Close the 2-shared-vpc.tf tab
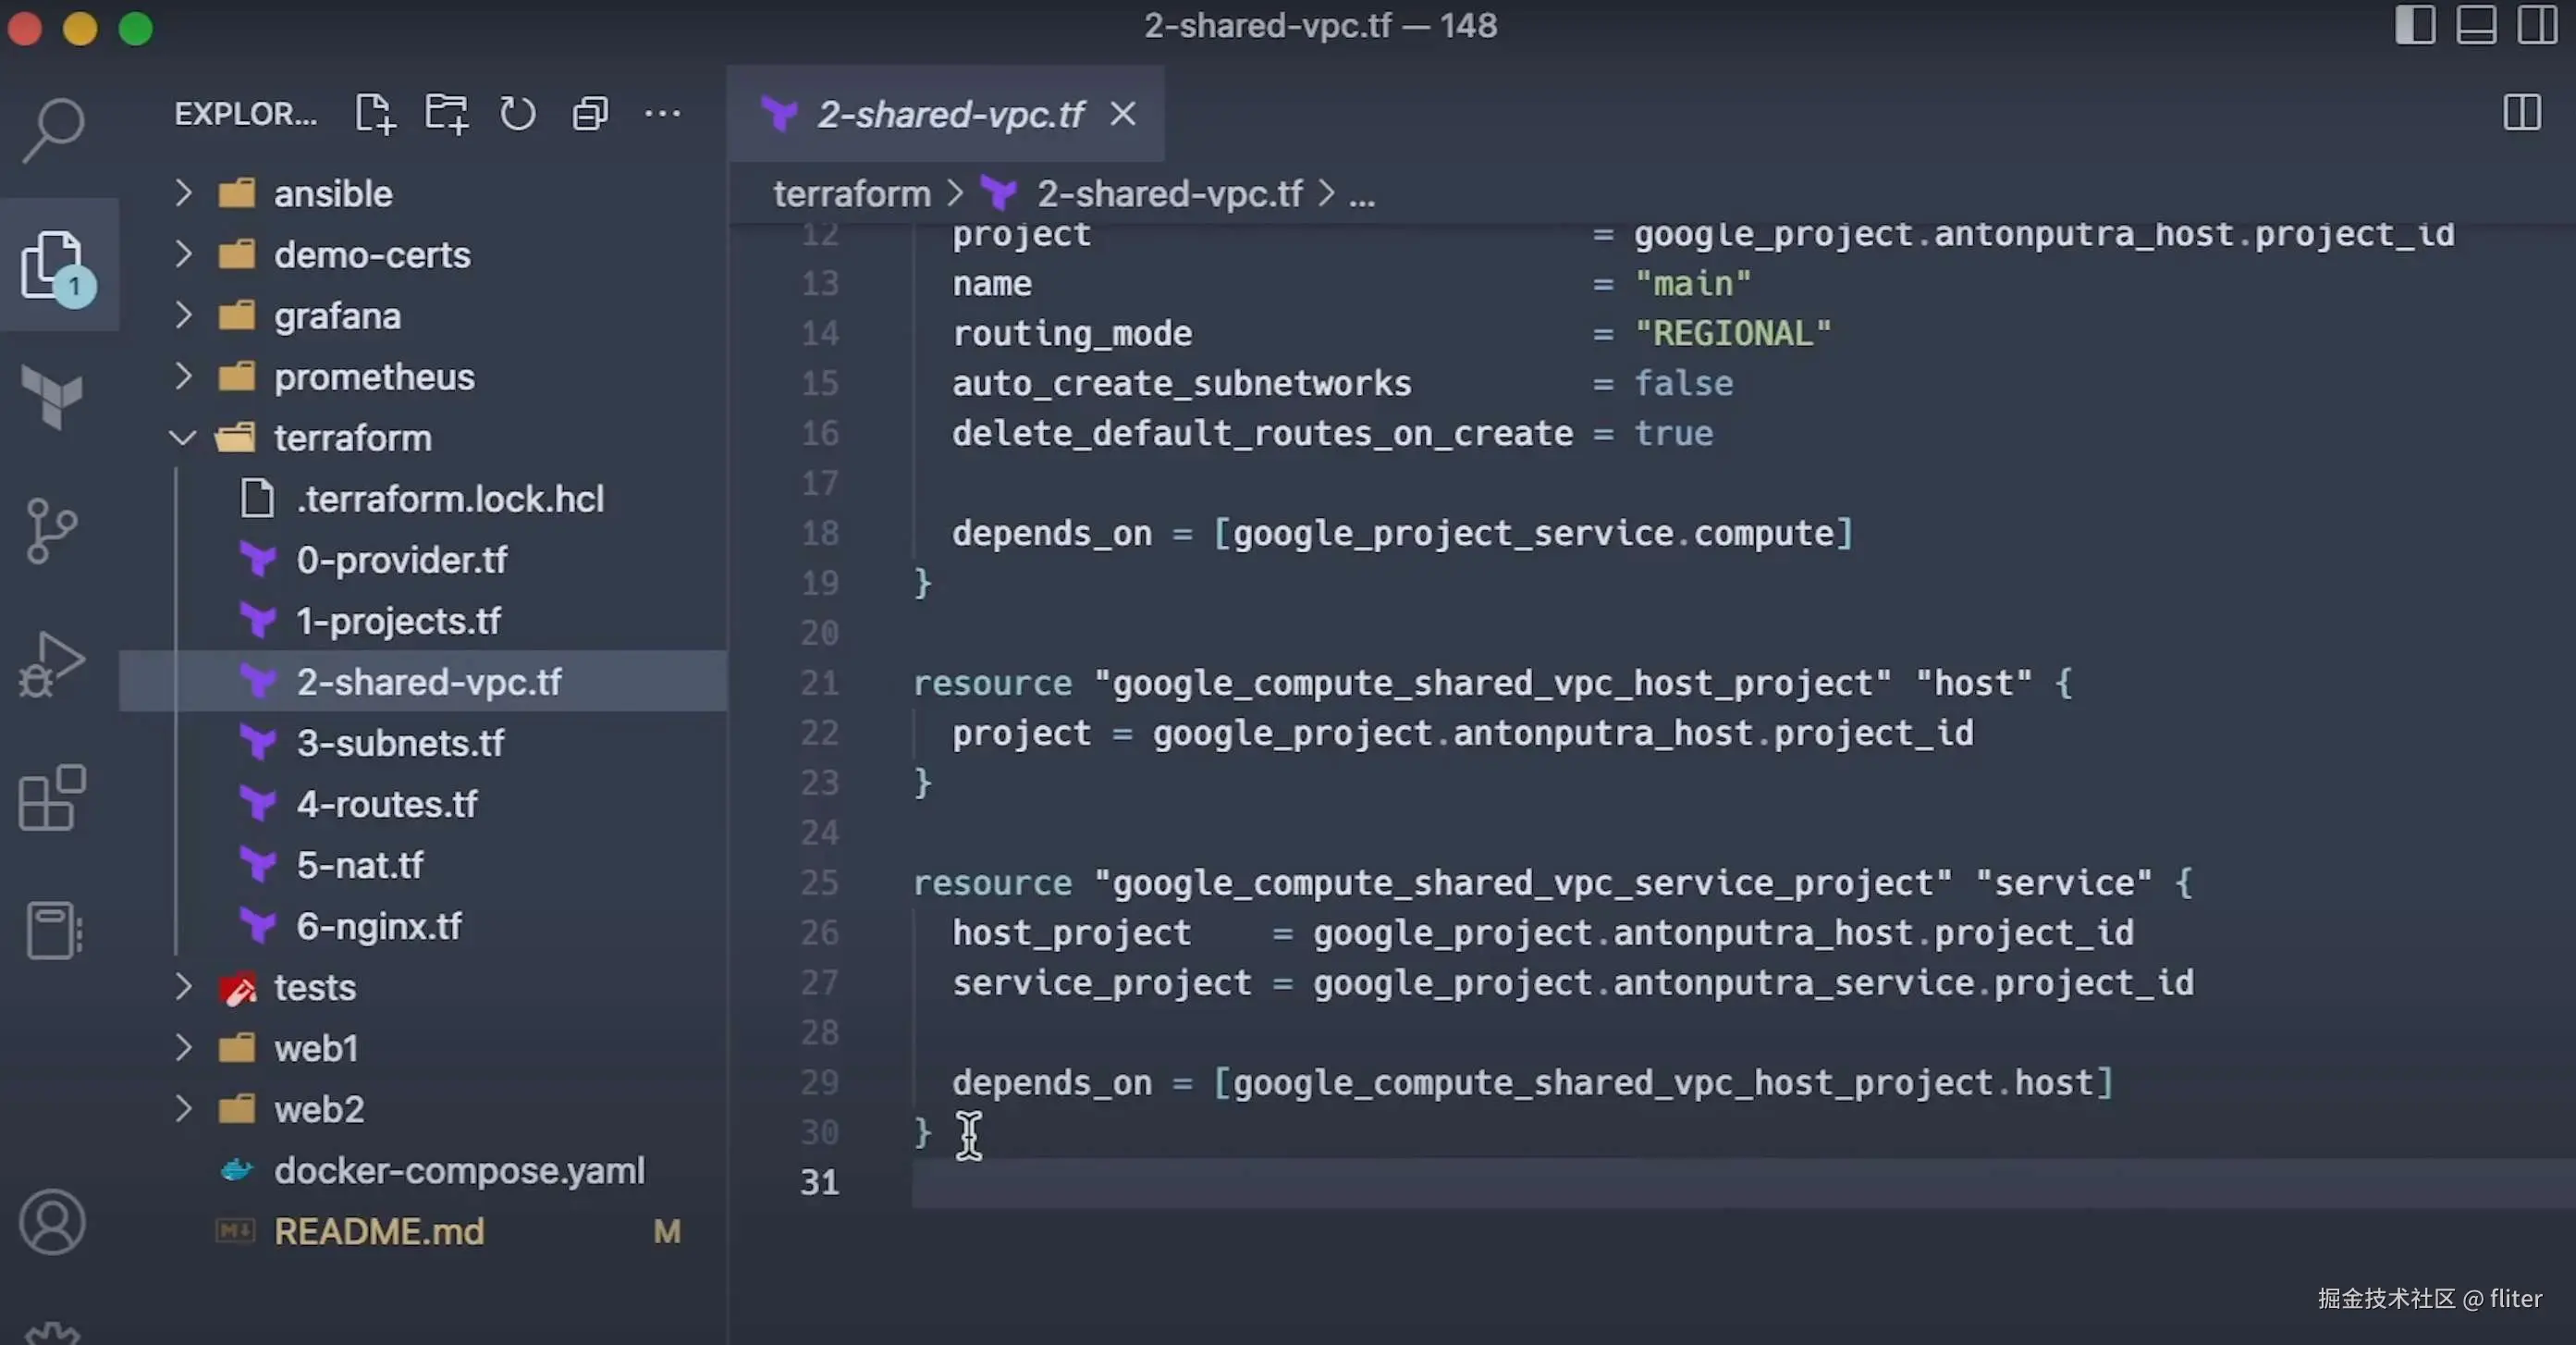 [1123, 114]
